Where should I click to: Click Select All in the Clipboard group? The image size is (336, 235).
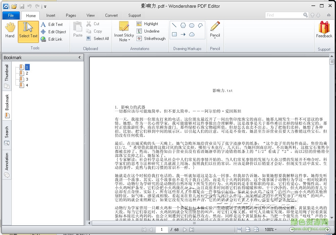(x=98, y=38)
